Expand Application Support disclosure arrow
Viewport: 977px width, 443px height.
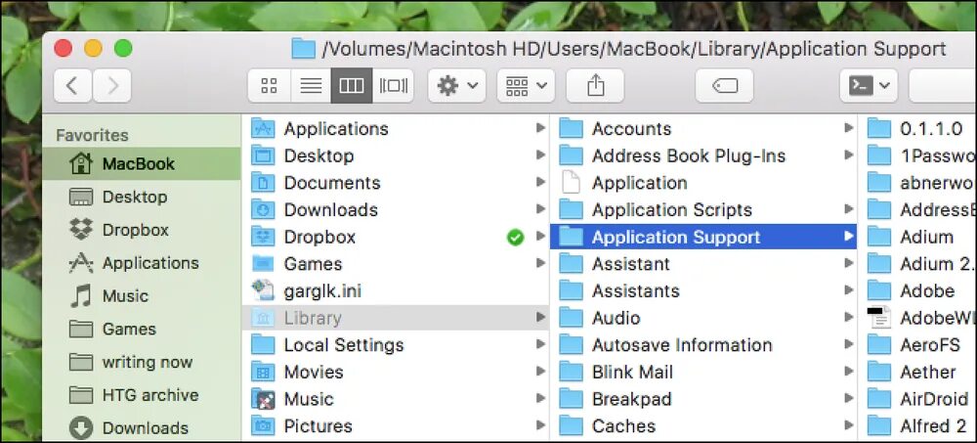(x=848, y=237)
